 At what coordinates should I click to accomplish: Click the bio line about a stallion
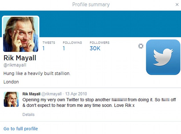(x=37, y=74)
